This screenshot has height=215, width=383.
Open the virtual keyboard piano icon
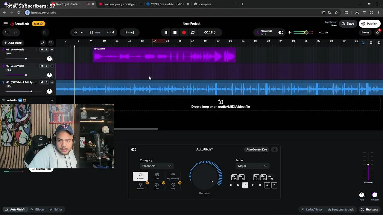click(45, 32)
